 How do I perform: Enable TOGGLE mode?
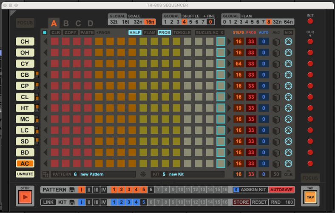(182, 32)
